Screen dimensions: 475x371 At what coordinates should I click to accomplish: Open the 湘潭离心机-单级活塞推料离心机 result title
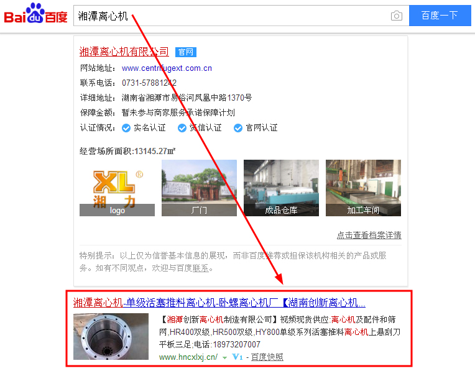[219, 303]
